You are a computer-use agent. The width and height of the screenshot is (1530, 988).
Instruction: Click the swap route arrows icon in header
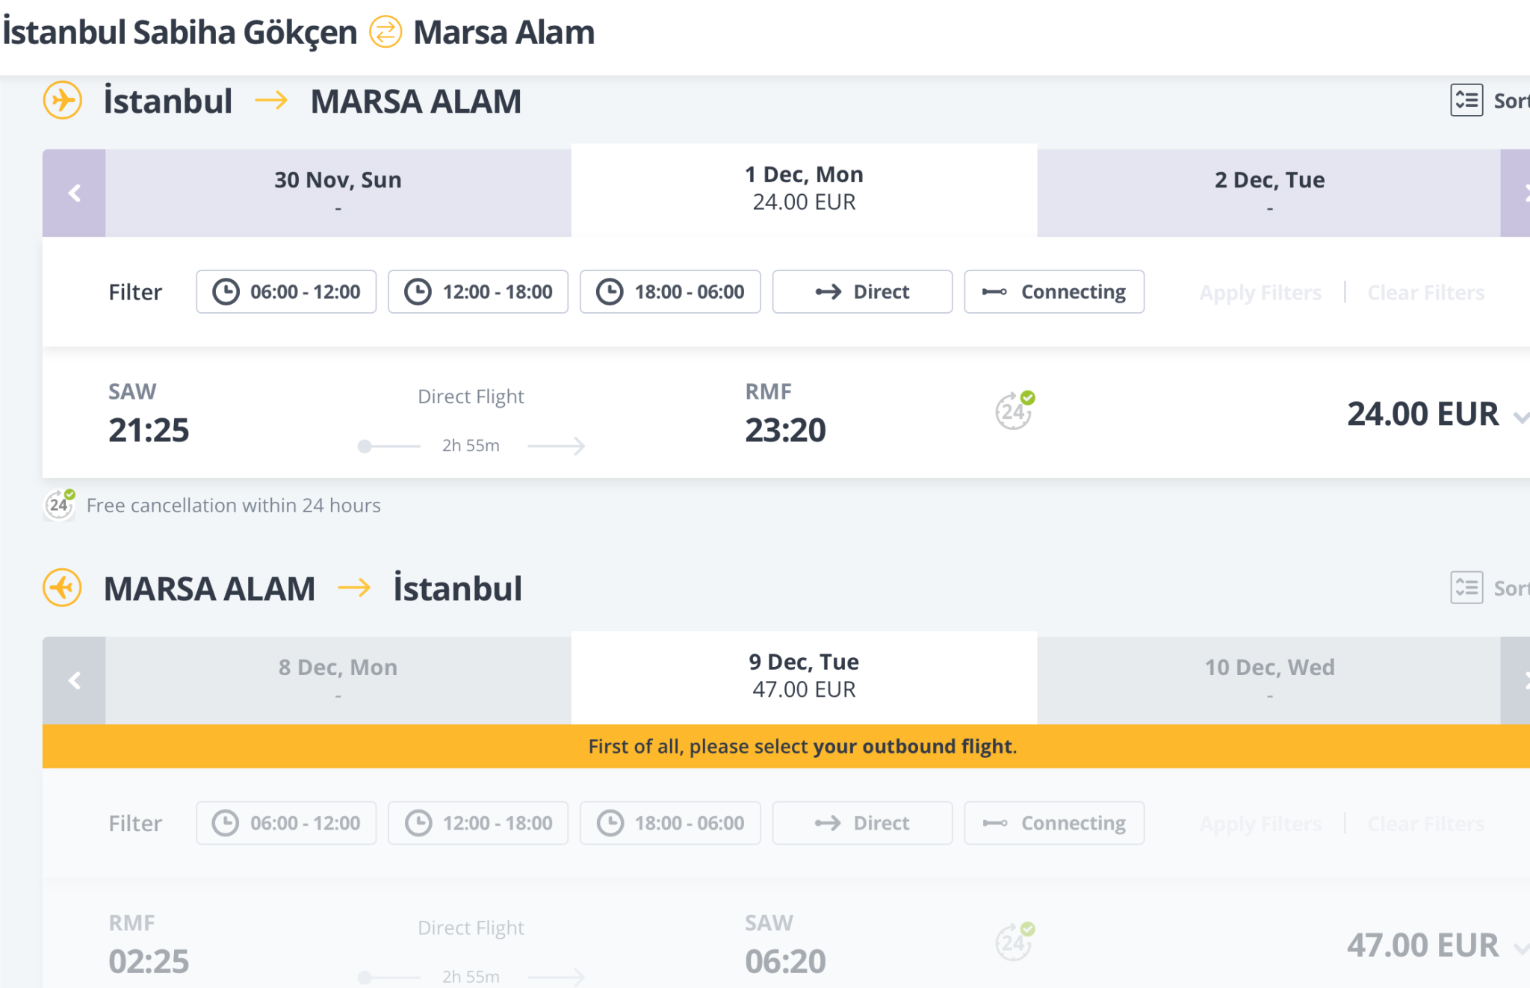click(x=385, y=32)
